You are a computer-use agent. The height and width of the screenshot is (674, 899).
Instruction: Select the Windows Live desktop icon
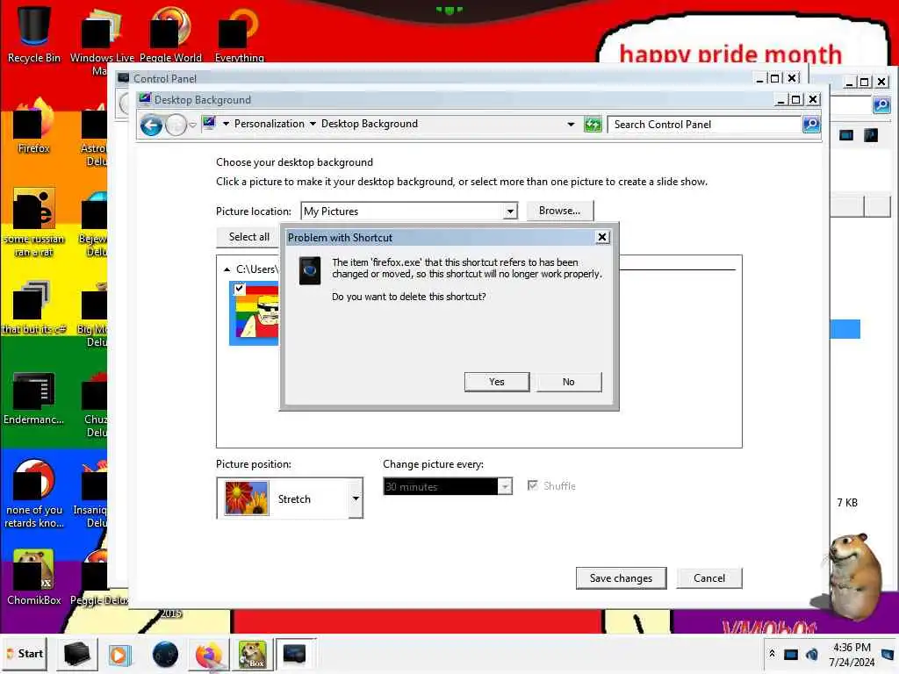pyautogui.click(x=102, y=42)
